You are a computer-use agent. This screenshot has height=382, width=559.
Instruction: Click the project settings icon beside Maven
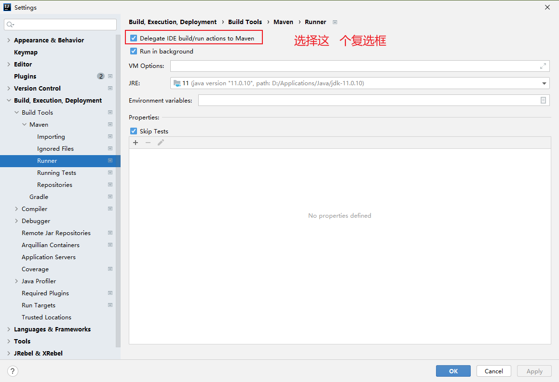[x=110, y=125]
